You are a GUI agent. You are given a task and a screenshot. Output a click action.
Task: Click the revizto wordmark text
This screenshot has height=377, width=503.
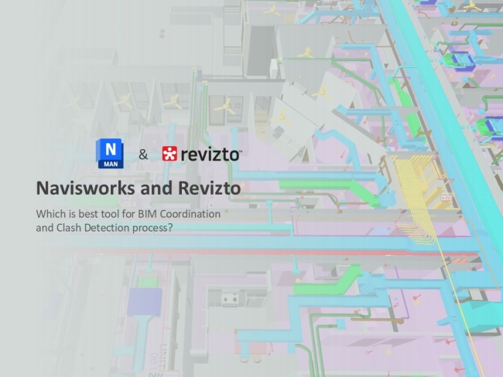(x=210, y=155)
